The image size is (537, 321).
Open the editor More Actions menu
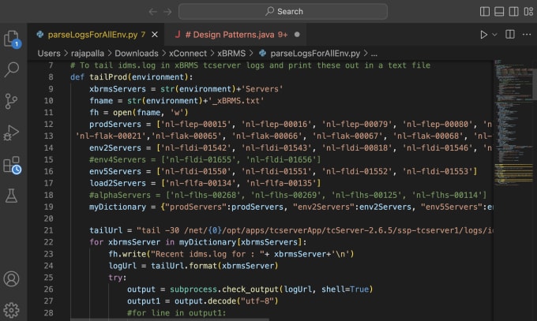pyautogui.click(x=527, y=34)
